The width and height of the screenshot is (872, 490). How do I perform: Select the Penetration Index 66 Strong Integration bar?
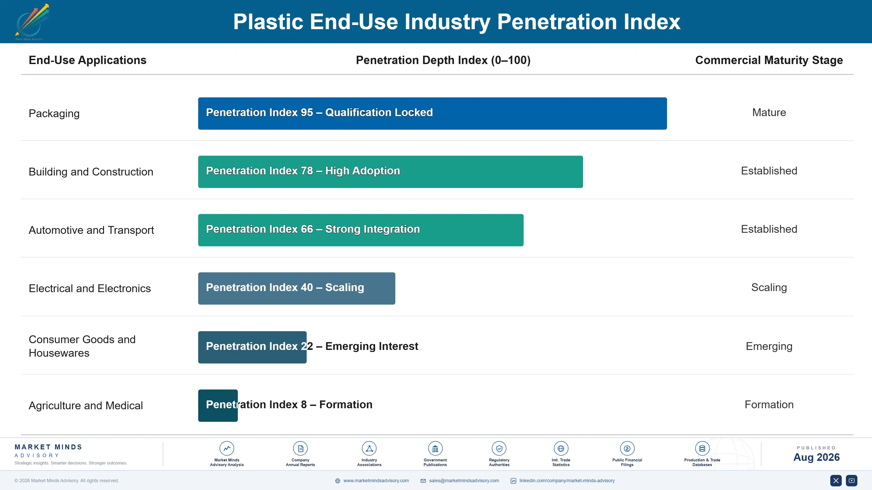[361, 230]
